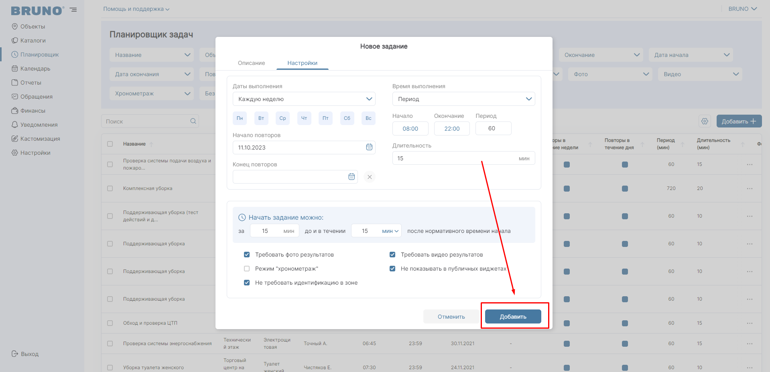Viewport: 770px width, 372px height.
Task: Open Кастомизация in the sidebar
Action: [x=36, y=139]
